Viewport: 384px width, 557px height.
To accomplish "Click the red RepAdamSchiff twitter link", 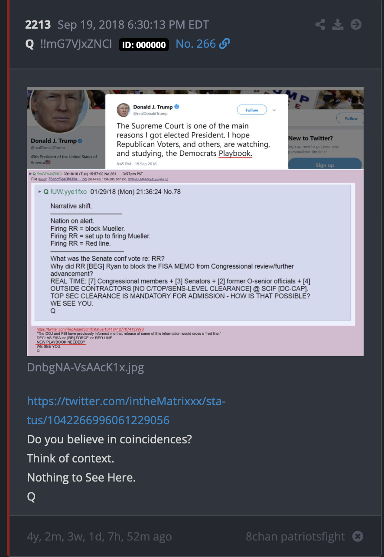I will 90,329.
